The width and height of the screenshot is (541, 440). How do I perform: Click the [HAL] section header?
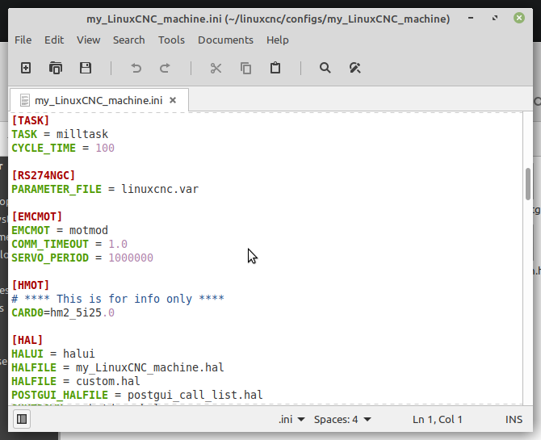27,340
